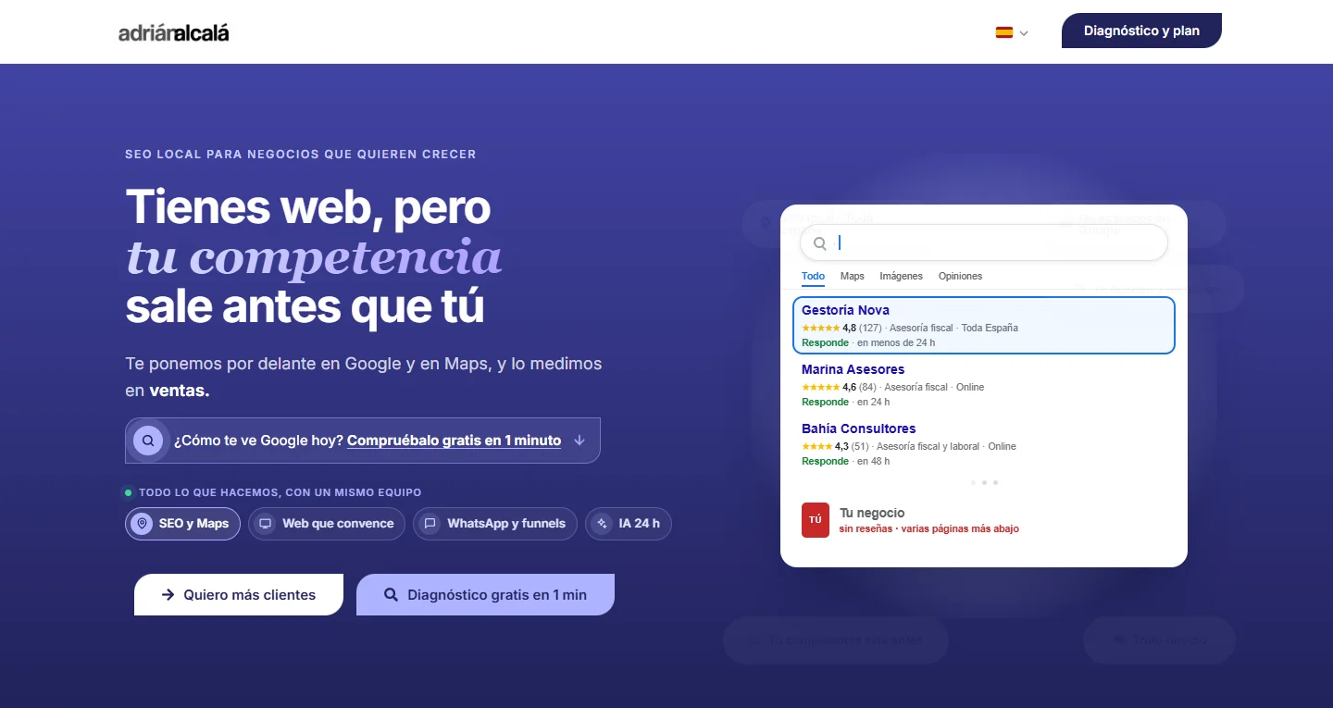Screen dimensions: 1333x708
Task: Switch to the Todo tab
Action: [x=813, y=276]
